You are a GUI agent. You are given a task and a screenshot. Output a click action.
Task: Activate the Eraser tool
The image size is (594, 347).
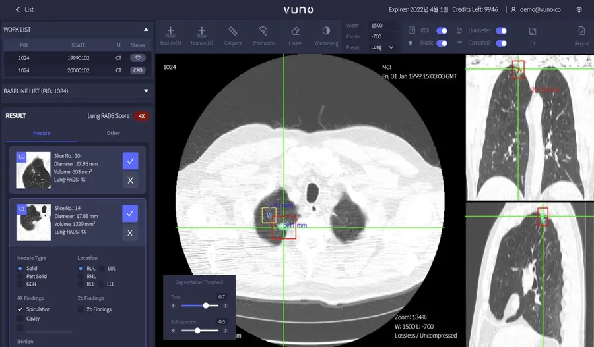[x=295, y=34]
